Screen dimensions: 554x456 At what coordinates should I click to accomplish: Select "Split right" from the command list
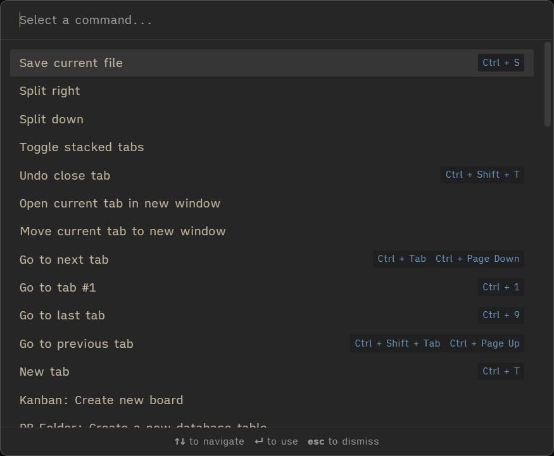pyautogui.click(x=49, y=90)
